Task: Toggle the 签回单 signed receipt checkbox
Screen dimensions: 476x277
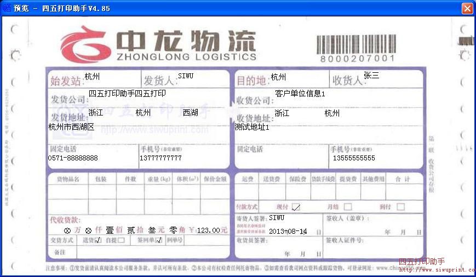Action: [x=159, y=240]
